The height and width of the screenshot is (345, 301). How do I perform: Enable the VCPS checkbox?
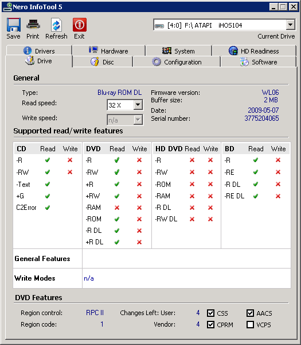tap(250, 324)
